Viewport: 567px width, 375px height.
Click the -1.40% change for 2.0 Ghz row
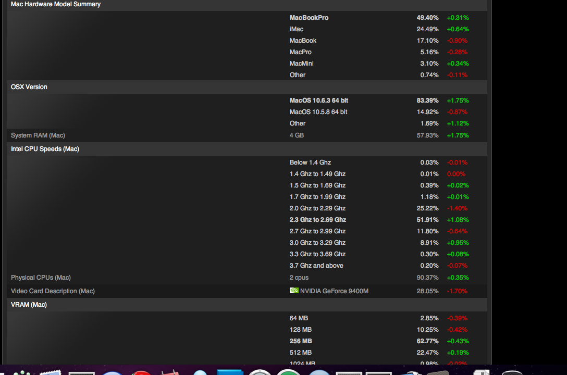pyautogui.click(x=458, y=208)
